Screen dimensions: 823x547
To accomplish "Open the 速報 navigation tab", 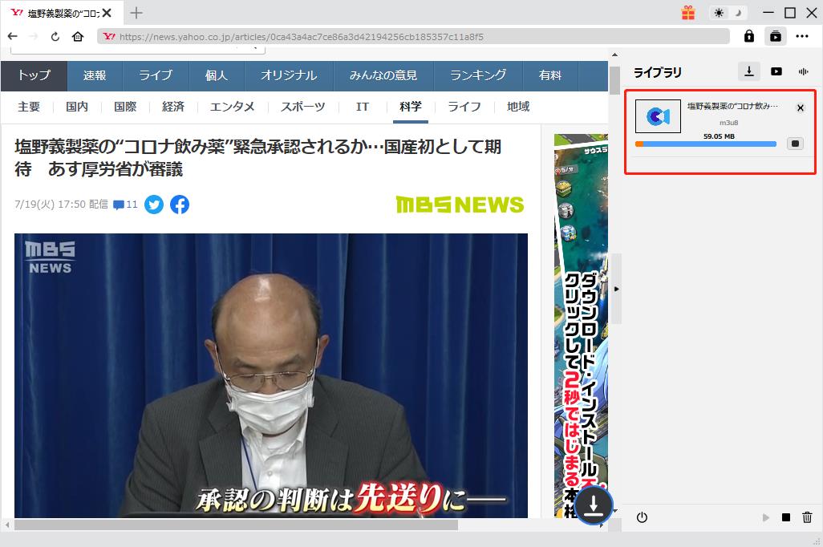I will click(95, 75).
